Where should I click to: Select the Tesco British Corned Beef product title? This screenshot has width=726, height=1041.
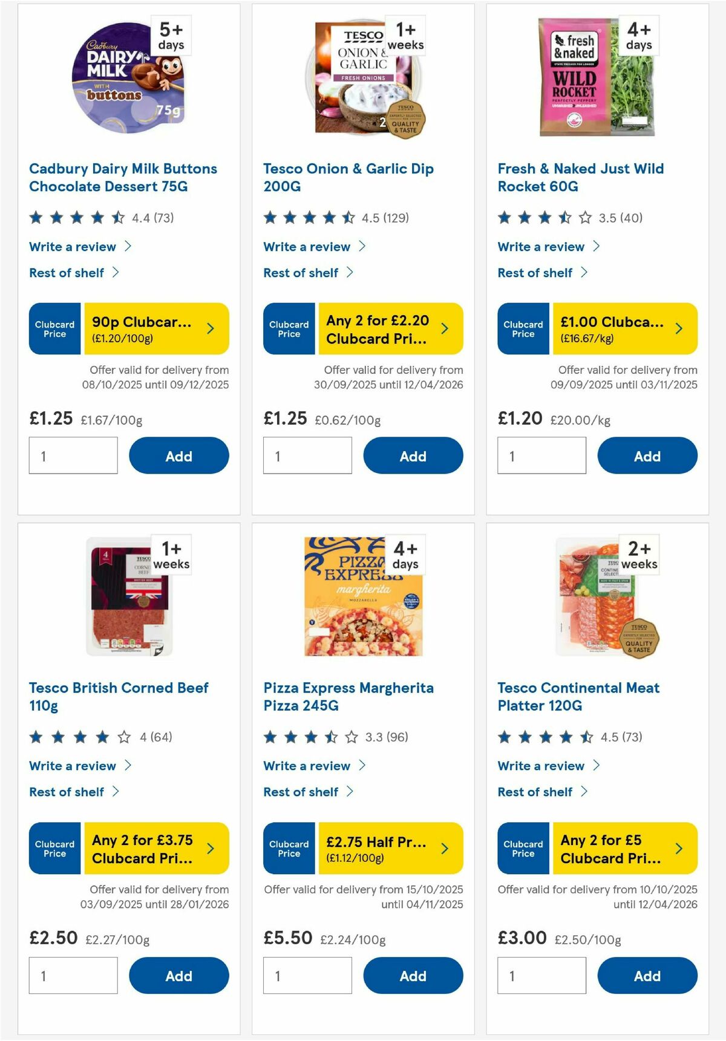click(119, 696)
